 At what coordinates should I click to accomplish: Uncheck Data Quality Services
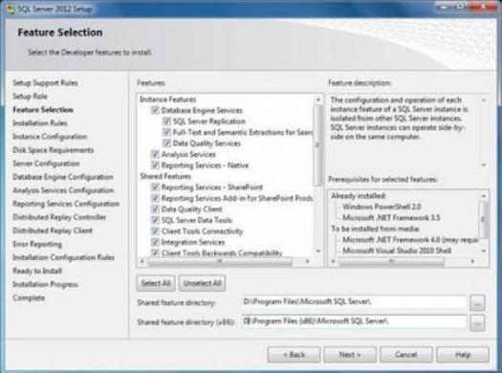166,143
